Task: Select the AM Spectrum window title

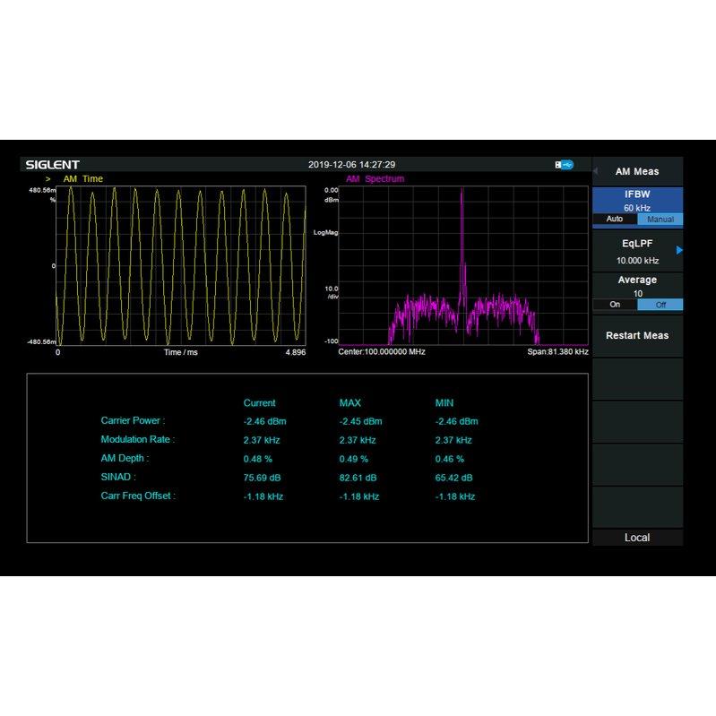Action: coord(375,179)
